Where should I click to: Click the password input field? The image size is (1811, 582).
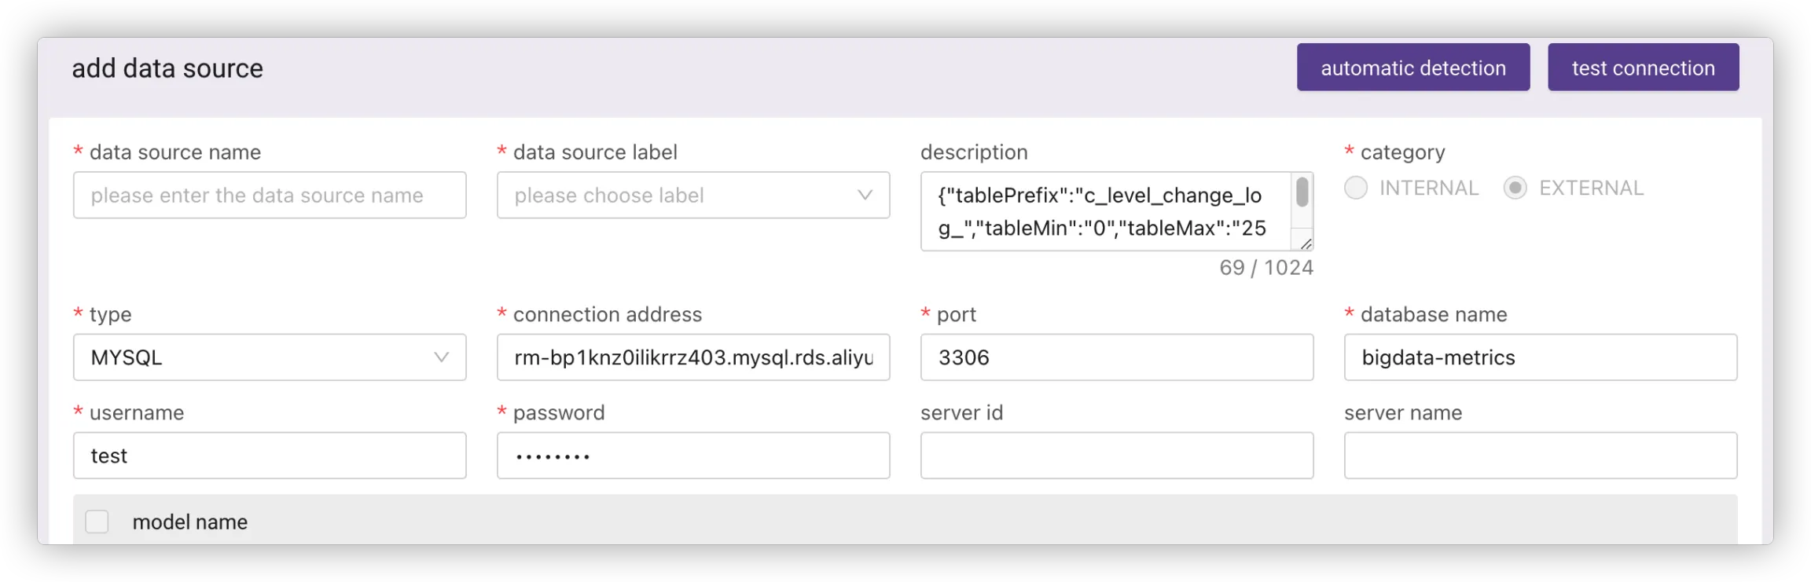(x=692, y=456)
